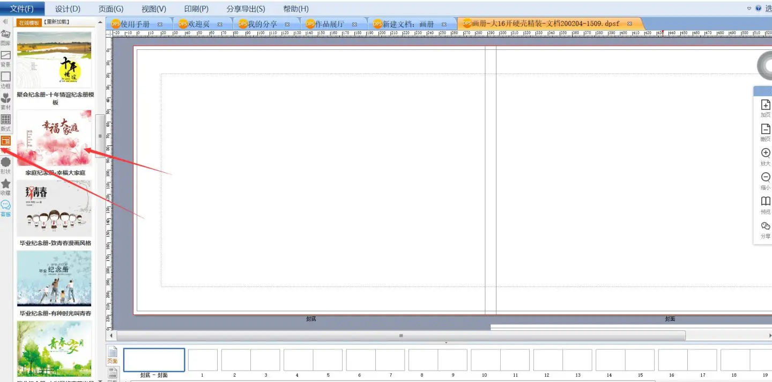The width and height of the screenshot is (772, 382).
Task: Click the 封面 label under the canvas
Action: point(670,319)
